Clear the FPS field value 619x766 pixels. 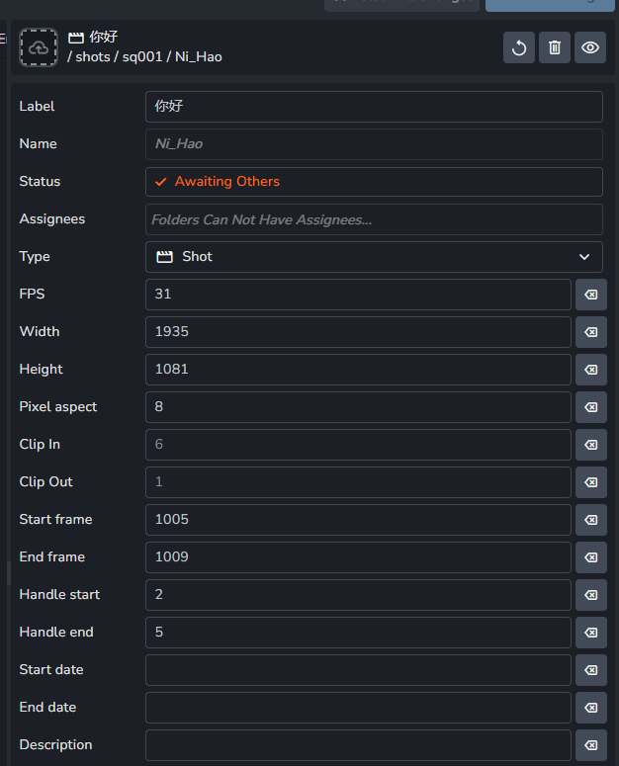tap(591, 295)
